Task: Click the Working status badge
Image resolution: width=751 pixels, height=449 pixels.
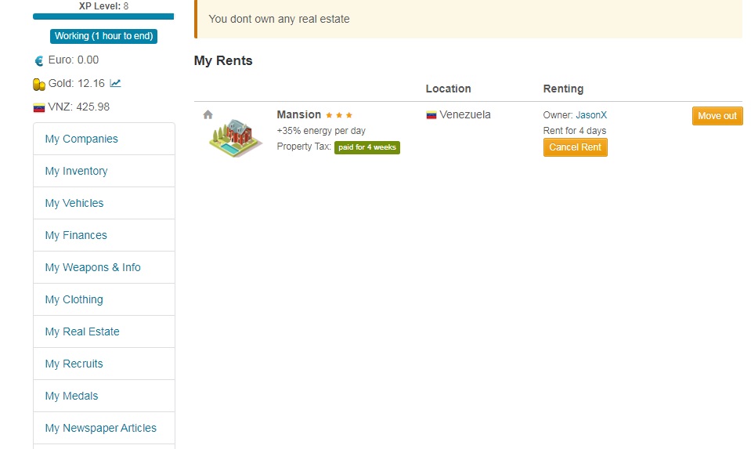Action: pos(103,36)
